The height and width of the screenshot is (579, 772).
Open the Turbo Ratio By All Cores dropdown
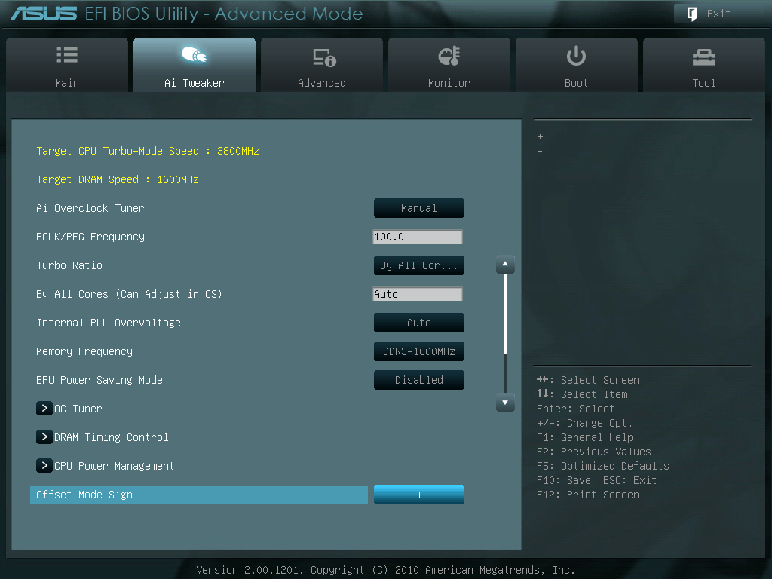pos(419,265)
